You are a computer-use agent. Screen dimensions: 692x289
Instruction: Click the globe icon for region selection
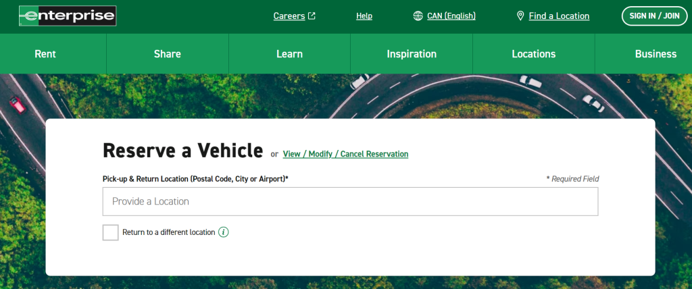[418, 16]
